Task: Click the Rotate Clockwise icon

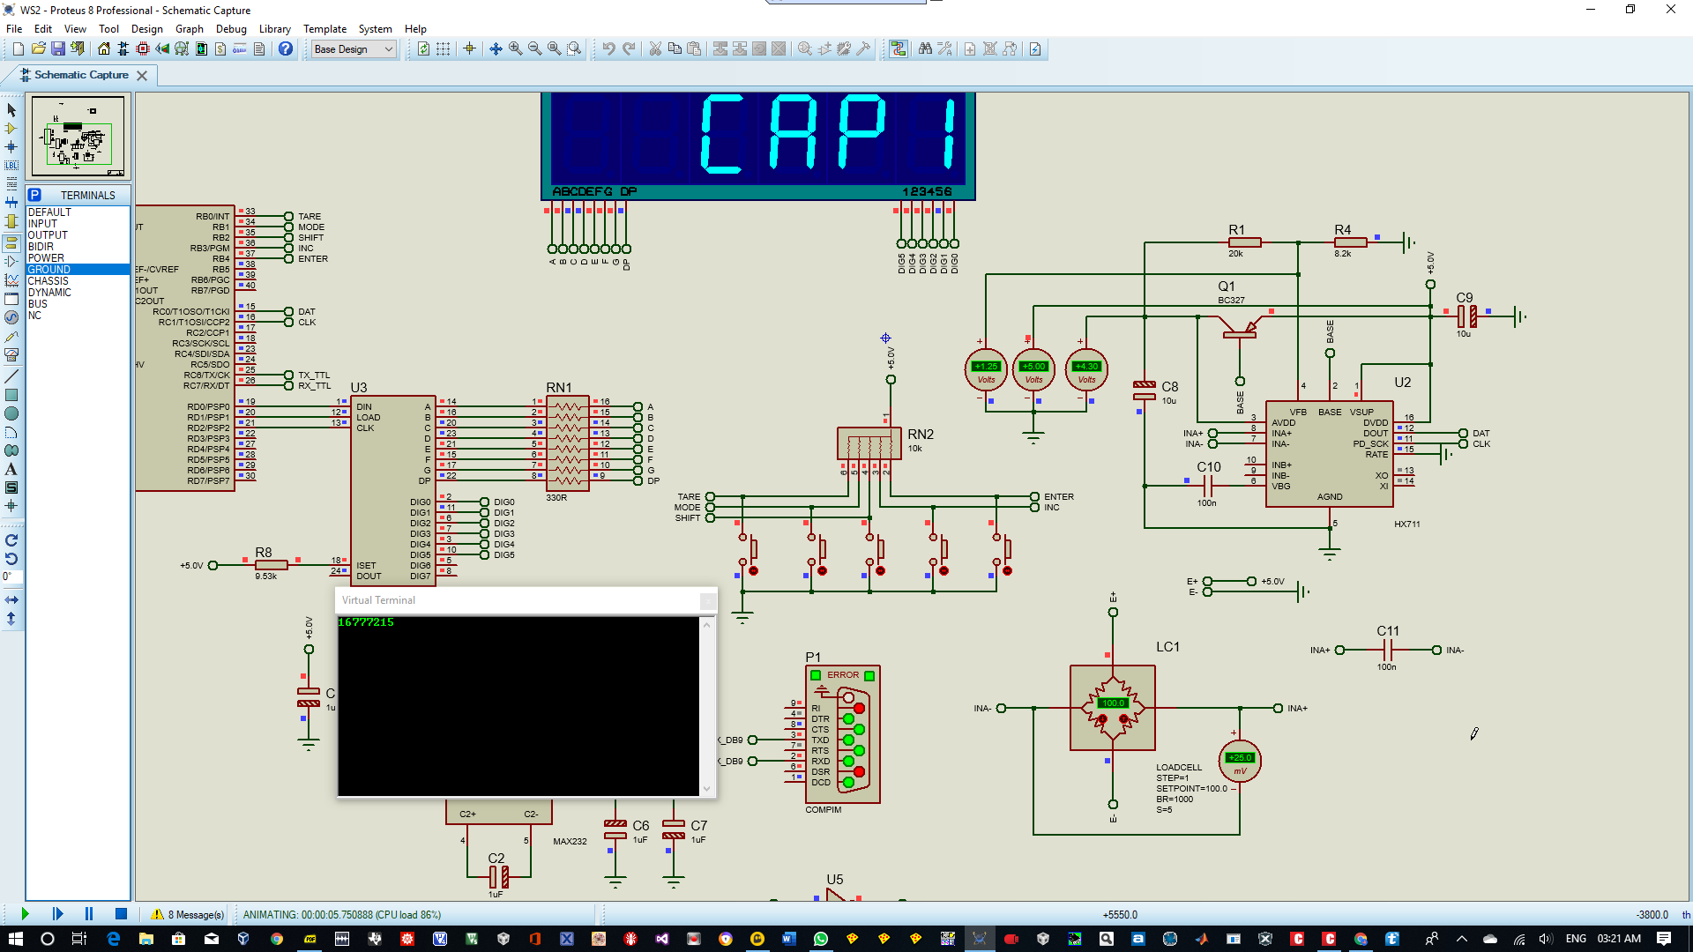Action: pos(11,540)
